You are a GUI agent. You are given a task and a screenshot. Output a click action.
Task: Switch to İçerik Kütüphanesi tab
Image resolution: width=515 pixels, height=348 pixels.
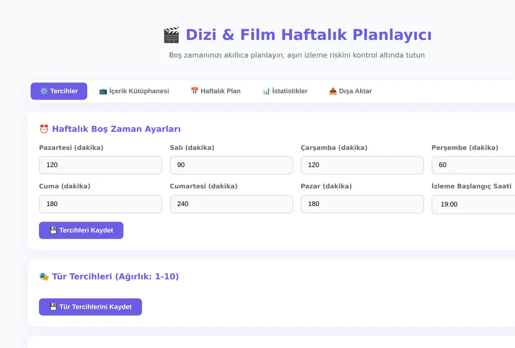(134, 91)
